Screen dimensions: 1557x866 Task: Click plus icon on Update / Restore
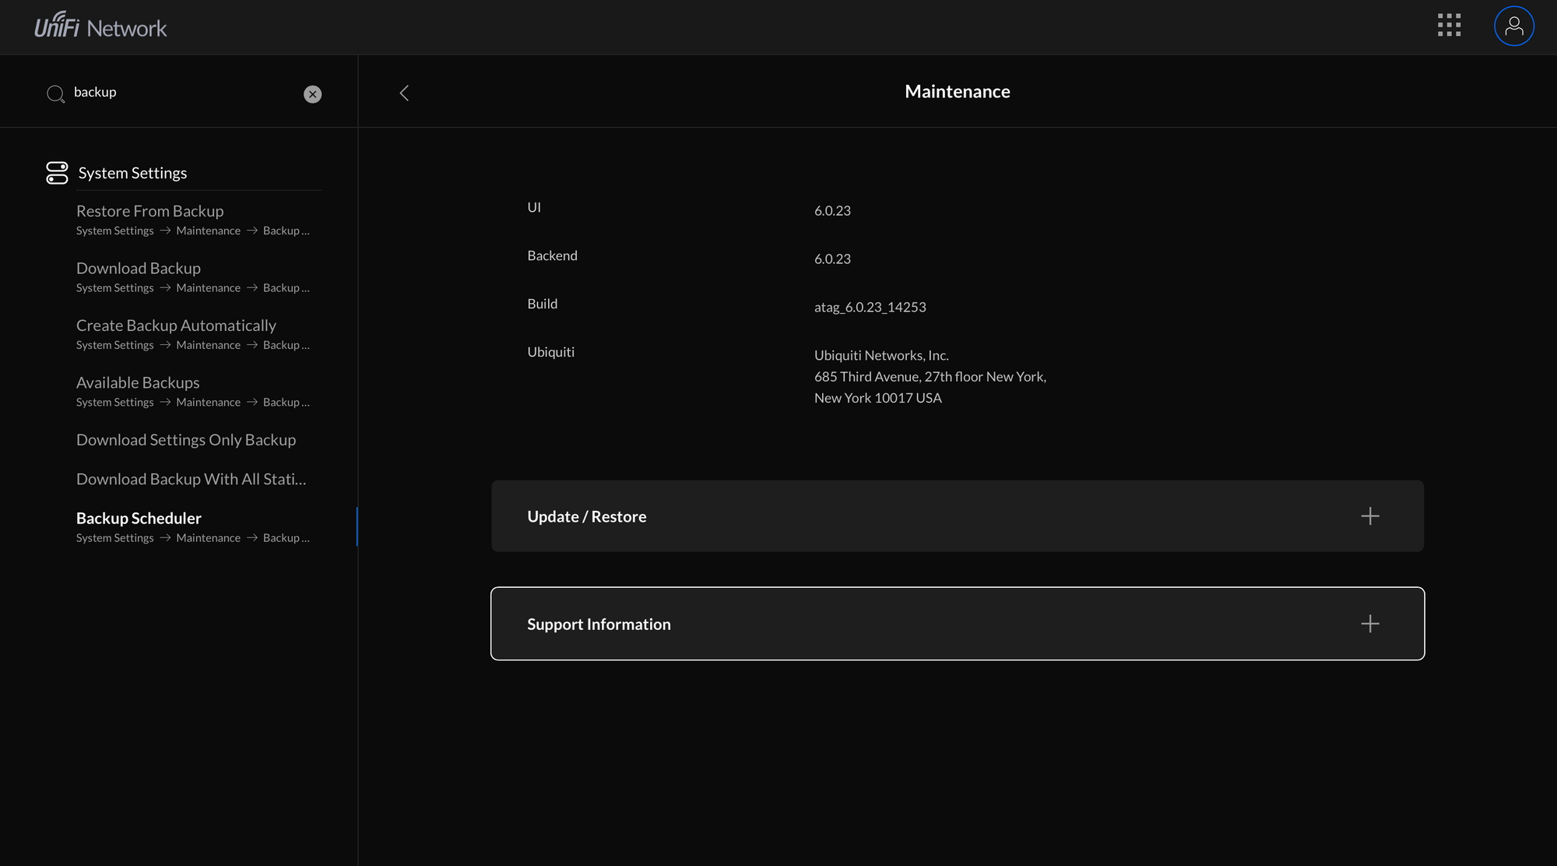pos(1369,516)
